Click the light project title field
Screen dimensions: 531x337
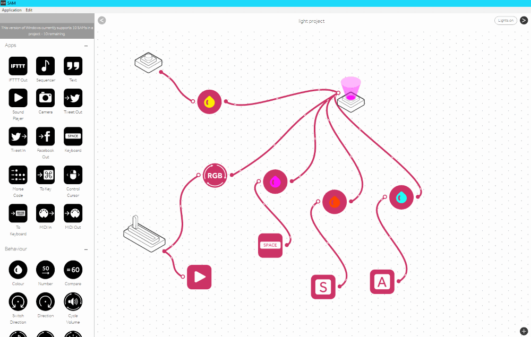click(x=312, y=21)
